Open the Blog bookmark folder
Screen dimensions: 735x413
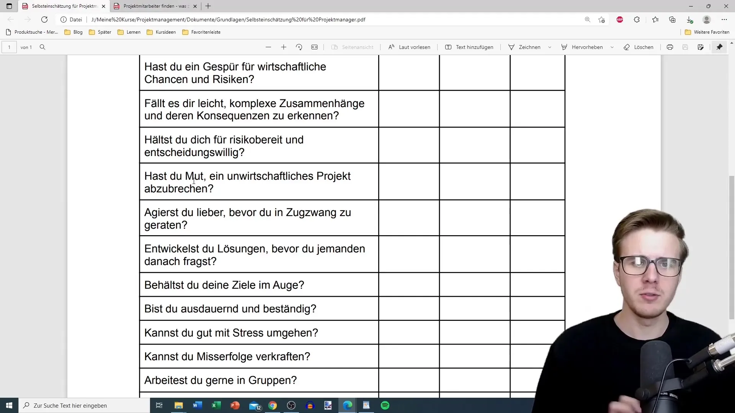pos(73,32)
